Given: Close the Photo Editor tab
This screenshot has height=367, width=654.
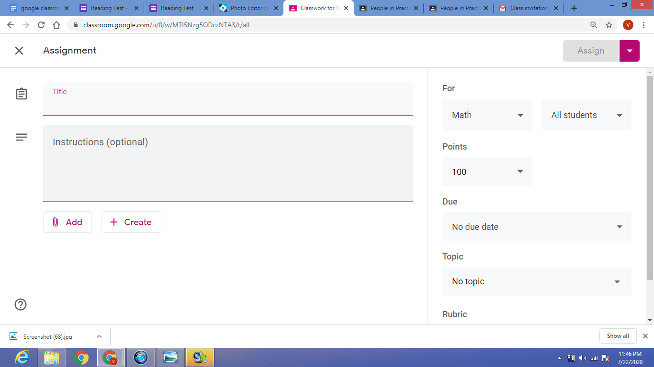Looking at the screenshot, I should (x=276, y=8).
